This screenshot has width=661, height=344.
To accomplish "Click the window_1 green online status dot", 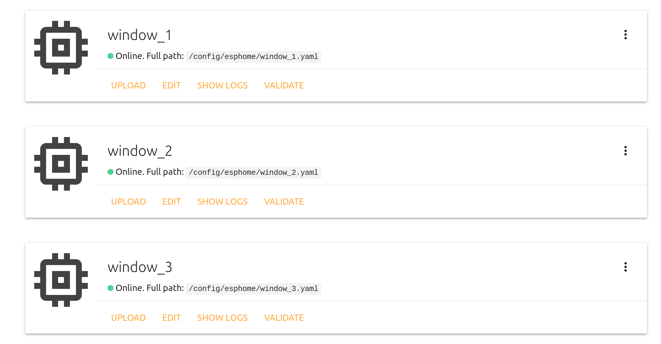I will 110,56.
